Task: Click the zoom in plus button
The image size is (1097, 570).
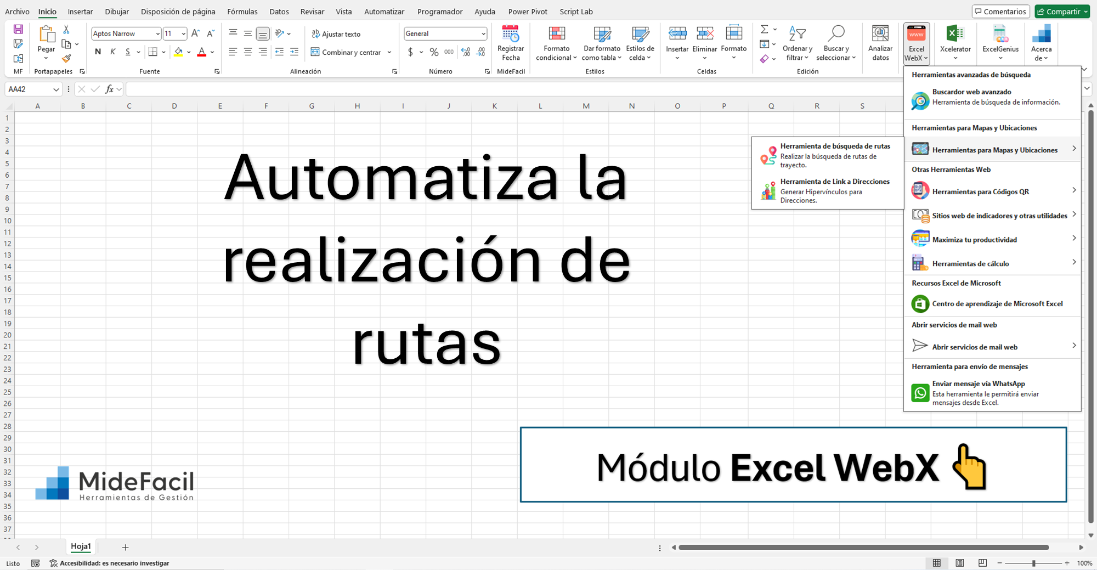Action: pos(1067,563)
